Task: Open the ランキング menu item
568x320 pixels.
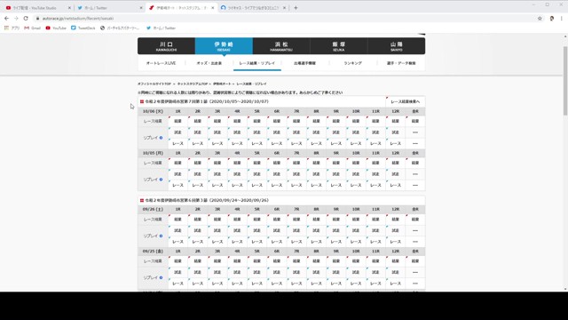Action: coord(352,63)
